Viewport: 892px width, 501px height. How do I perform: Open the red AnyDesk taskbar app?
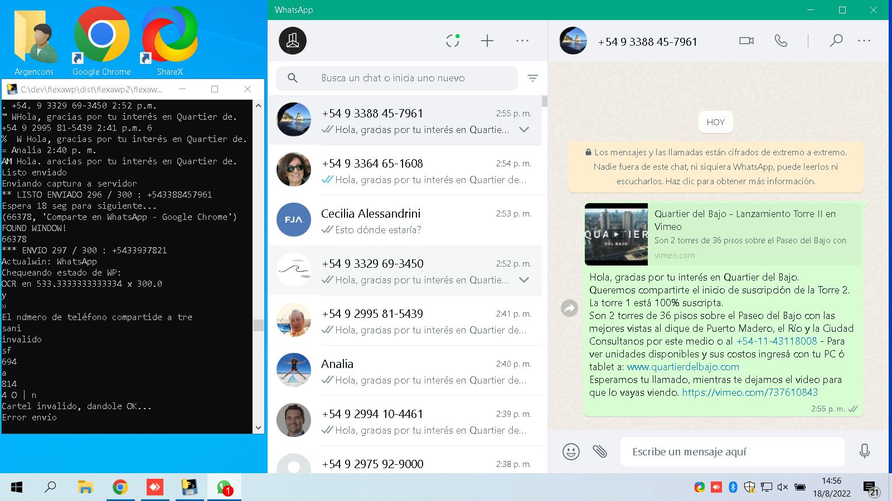tap(154, 488)
